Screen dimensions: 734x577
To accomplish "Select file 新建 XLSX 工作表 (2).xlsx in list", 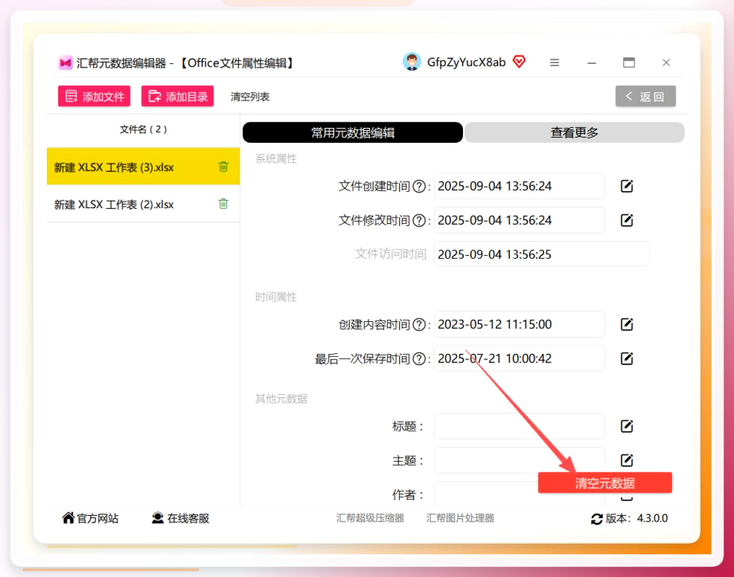I will (x=143, y=204).
